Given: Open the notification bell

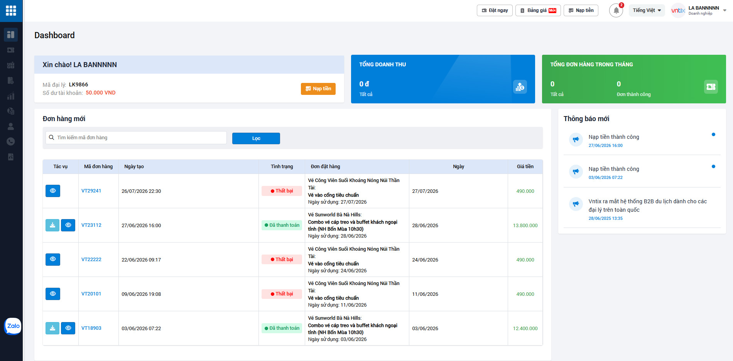Looking at the screenshot, I should pyautogui.click(x=616, y=10).
